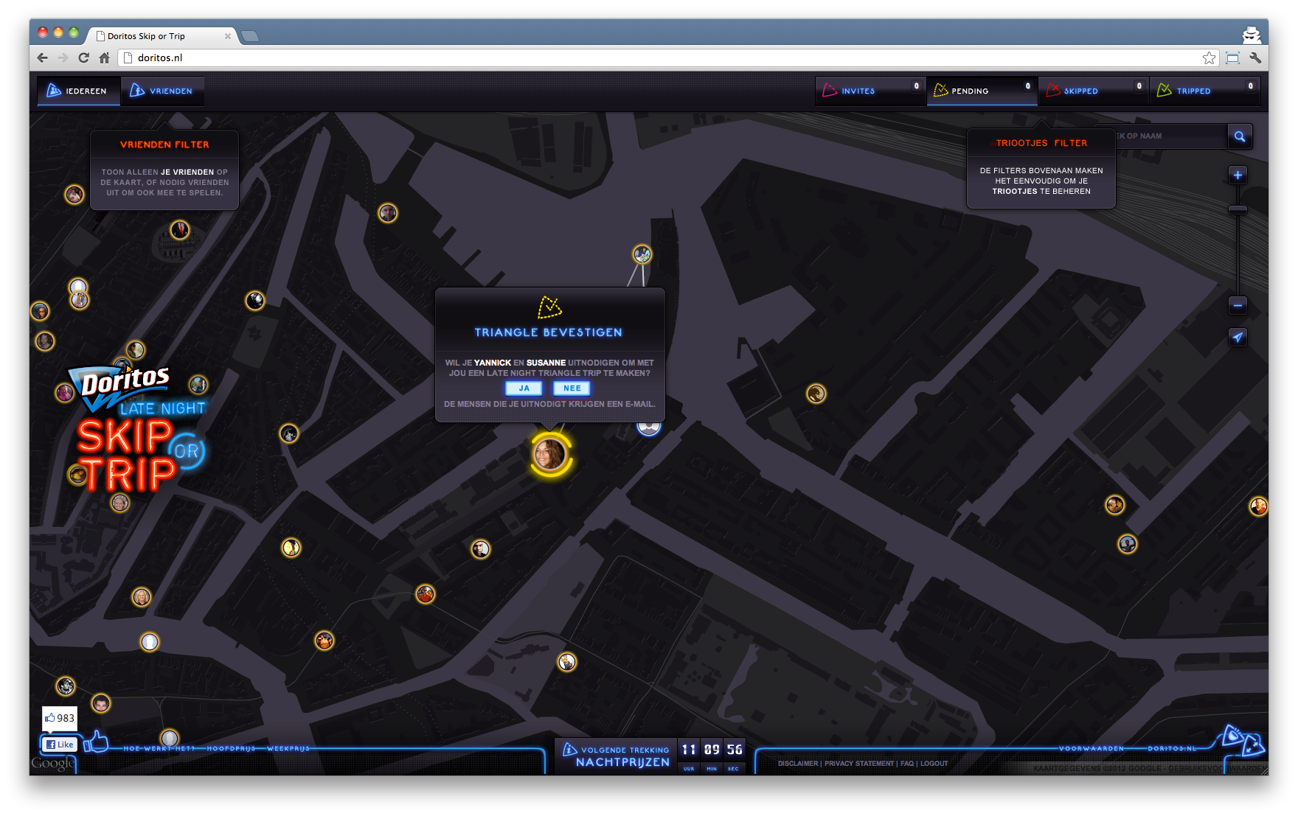Open the TRIPPED filter tab
Image resolution: width=1298 pixels, height=816 pixels.
click(1204, 91)
